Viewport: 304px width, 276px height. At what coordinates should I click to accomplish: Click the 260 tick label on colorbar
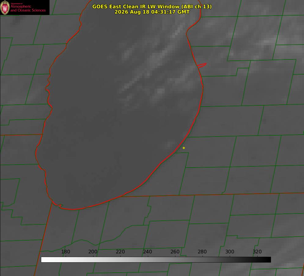click(x=175, y=252)
